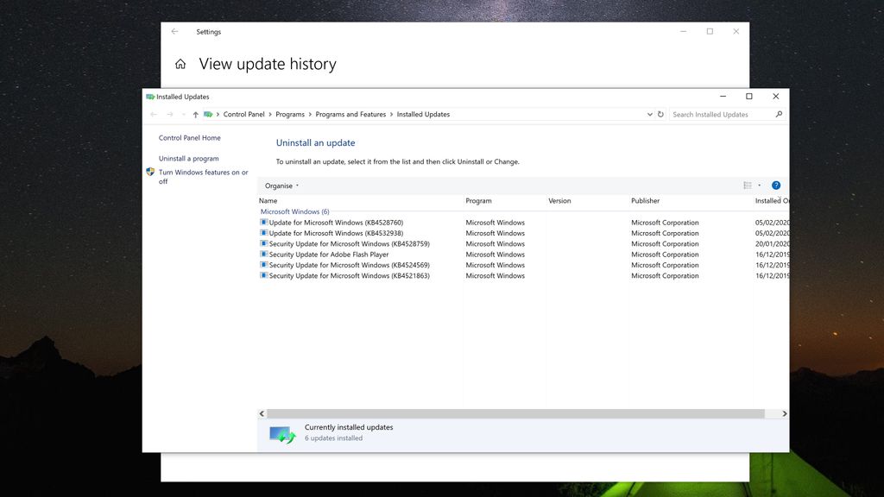
Task: Click the blue Help question mark icon
Action: [775, 185]
